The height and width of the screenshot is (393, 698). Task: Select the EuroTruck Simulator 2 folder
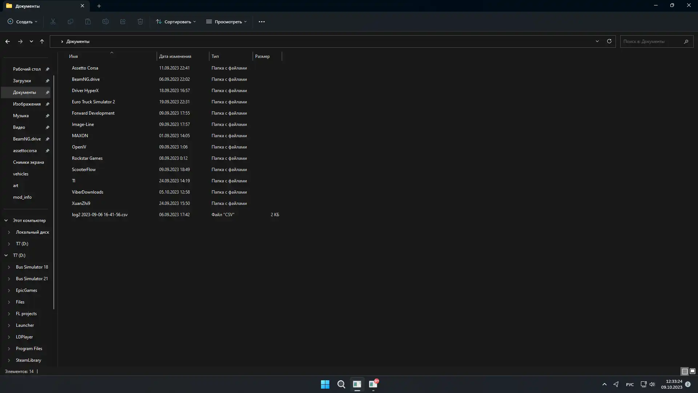coord(93,102)
